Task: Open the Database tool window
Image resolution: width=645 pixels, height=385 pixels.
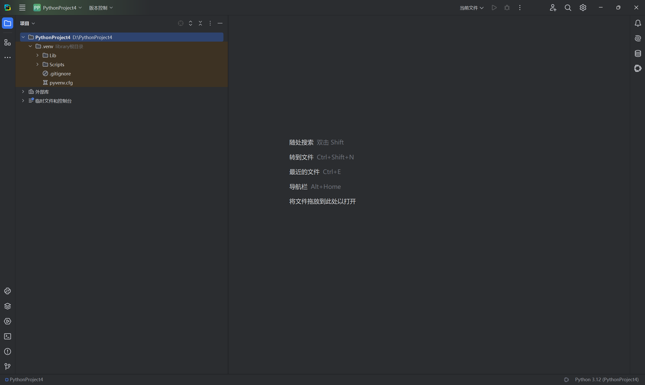Action: coord(638,53)
